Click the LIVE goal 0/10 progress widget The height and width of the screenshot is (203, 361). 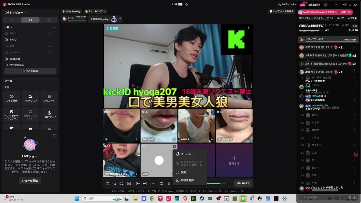tap(74, 19)
